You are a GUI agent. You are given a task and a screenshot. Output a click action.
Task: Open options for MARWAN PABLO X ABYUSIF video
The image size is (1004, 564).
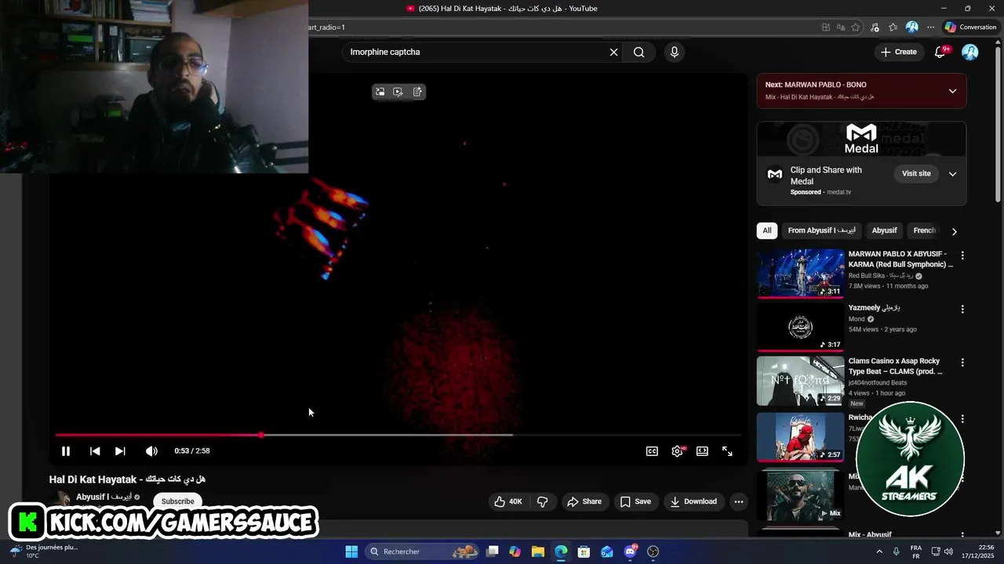(x=962, y=255)
